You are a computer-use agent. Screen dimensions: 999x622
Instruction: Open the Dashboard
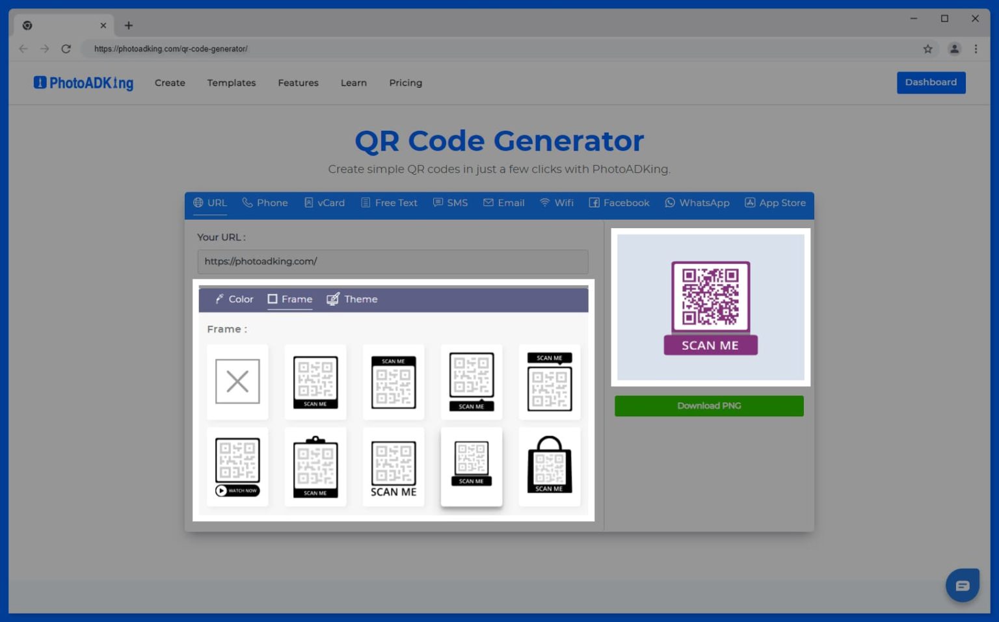coord(931,83)
